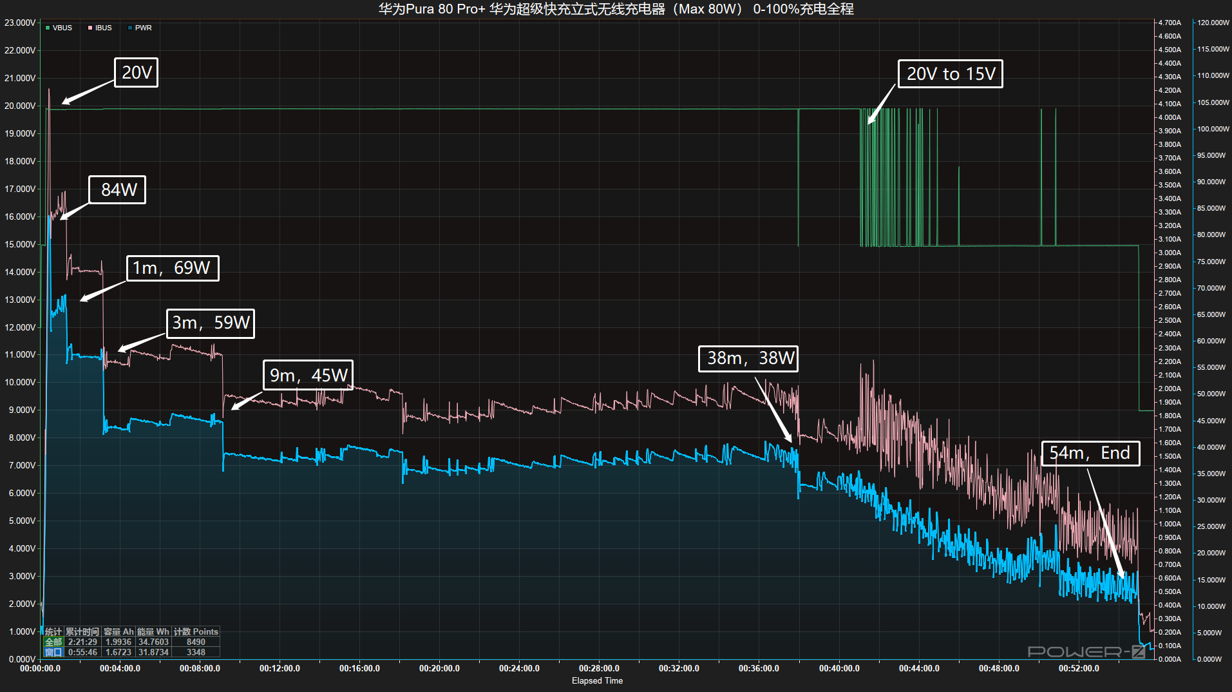Select the 0:55:46 window time value
This screenshot has height=692, width=1232.
82,652
